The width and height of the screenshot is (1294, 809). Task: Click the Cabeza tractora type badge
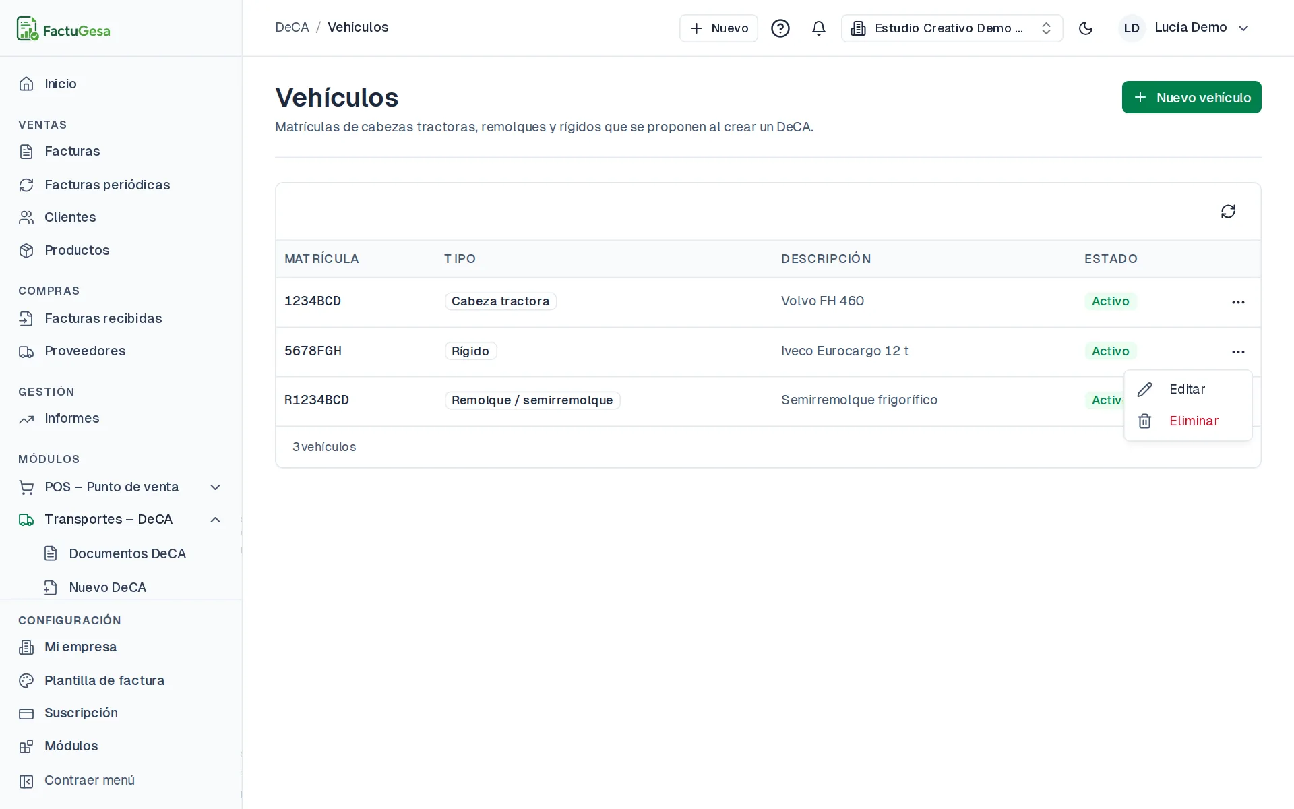pyautogui.click(x=500, y=301)
